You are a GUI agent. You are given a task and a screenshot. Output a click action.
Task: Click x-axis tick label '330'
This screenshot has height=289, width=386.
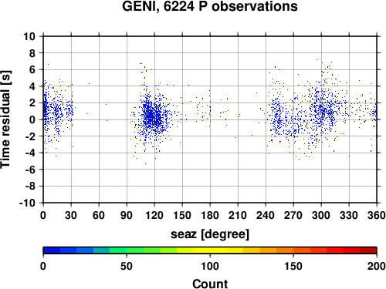point(349,215)
